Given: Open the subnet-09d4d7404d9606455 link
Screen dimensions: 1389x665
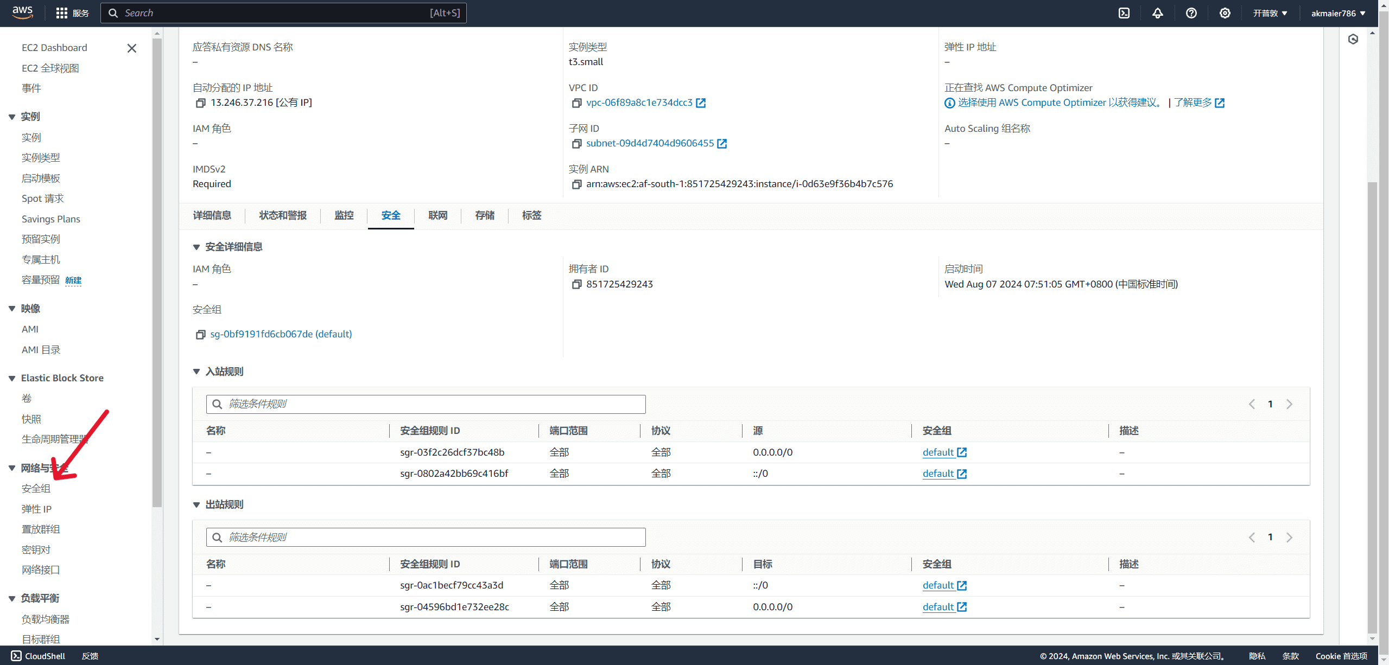Looking at the screenshot, I should click(650, 143).
